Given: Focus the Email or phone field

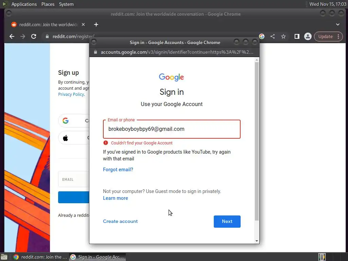Looking at the screenshot, I should pos(172,129).
